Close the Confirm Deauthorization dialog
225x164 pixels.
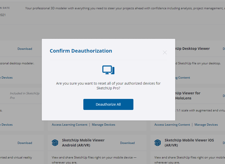point(165,53)
